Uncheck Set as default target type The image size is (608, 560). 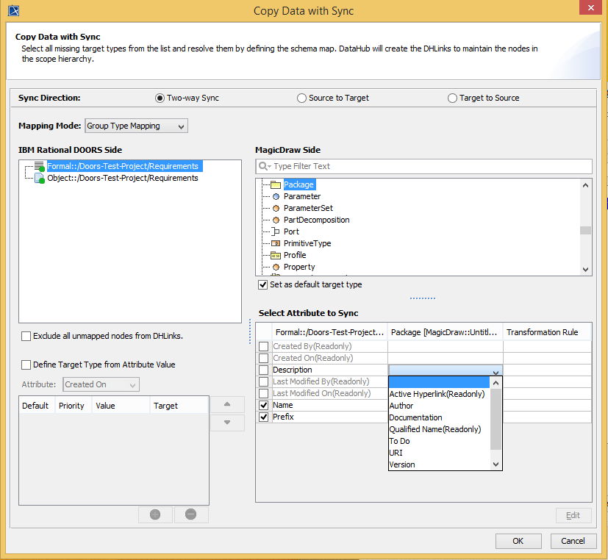pyautogui.click(x=262, y=285)
